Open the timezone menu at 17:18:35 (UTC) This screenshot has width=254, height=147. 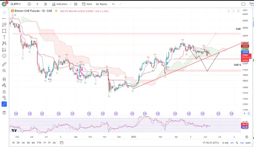click(x=210, y=143)
